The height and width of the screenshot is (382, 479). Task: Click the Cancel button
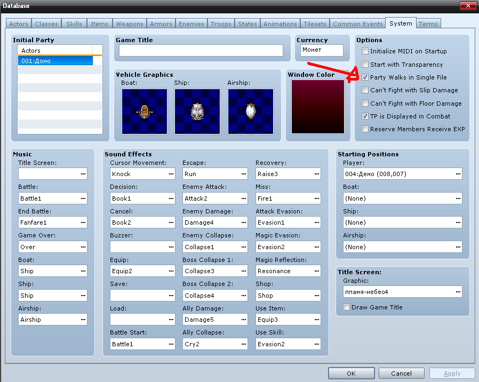(401, 373)
